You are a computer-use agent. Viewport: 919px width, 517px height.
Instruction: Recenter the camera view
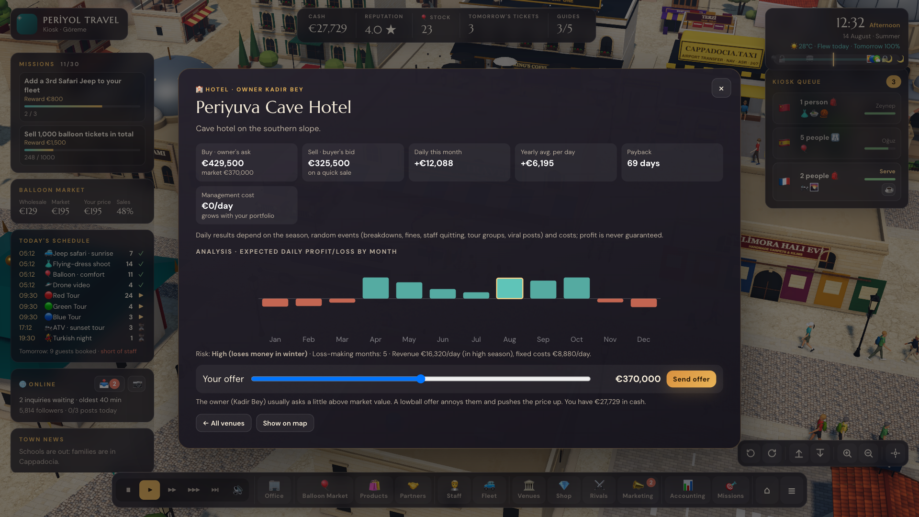point(896,453)
